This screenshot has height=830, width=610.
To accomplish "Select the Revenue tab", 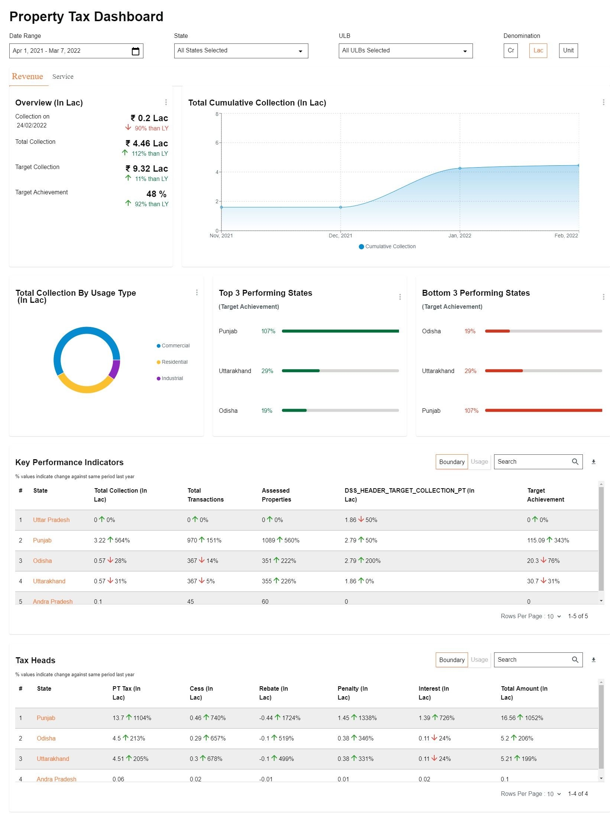I will [x=27, y=77].
